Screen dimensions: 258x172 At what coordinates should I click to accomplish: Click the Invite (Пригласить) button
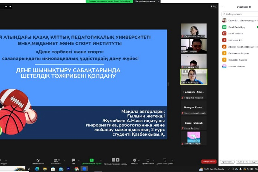click(x=227, y=162)
